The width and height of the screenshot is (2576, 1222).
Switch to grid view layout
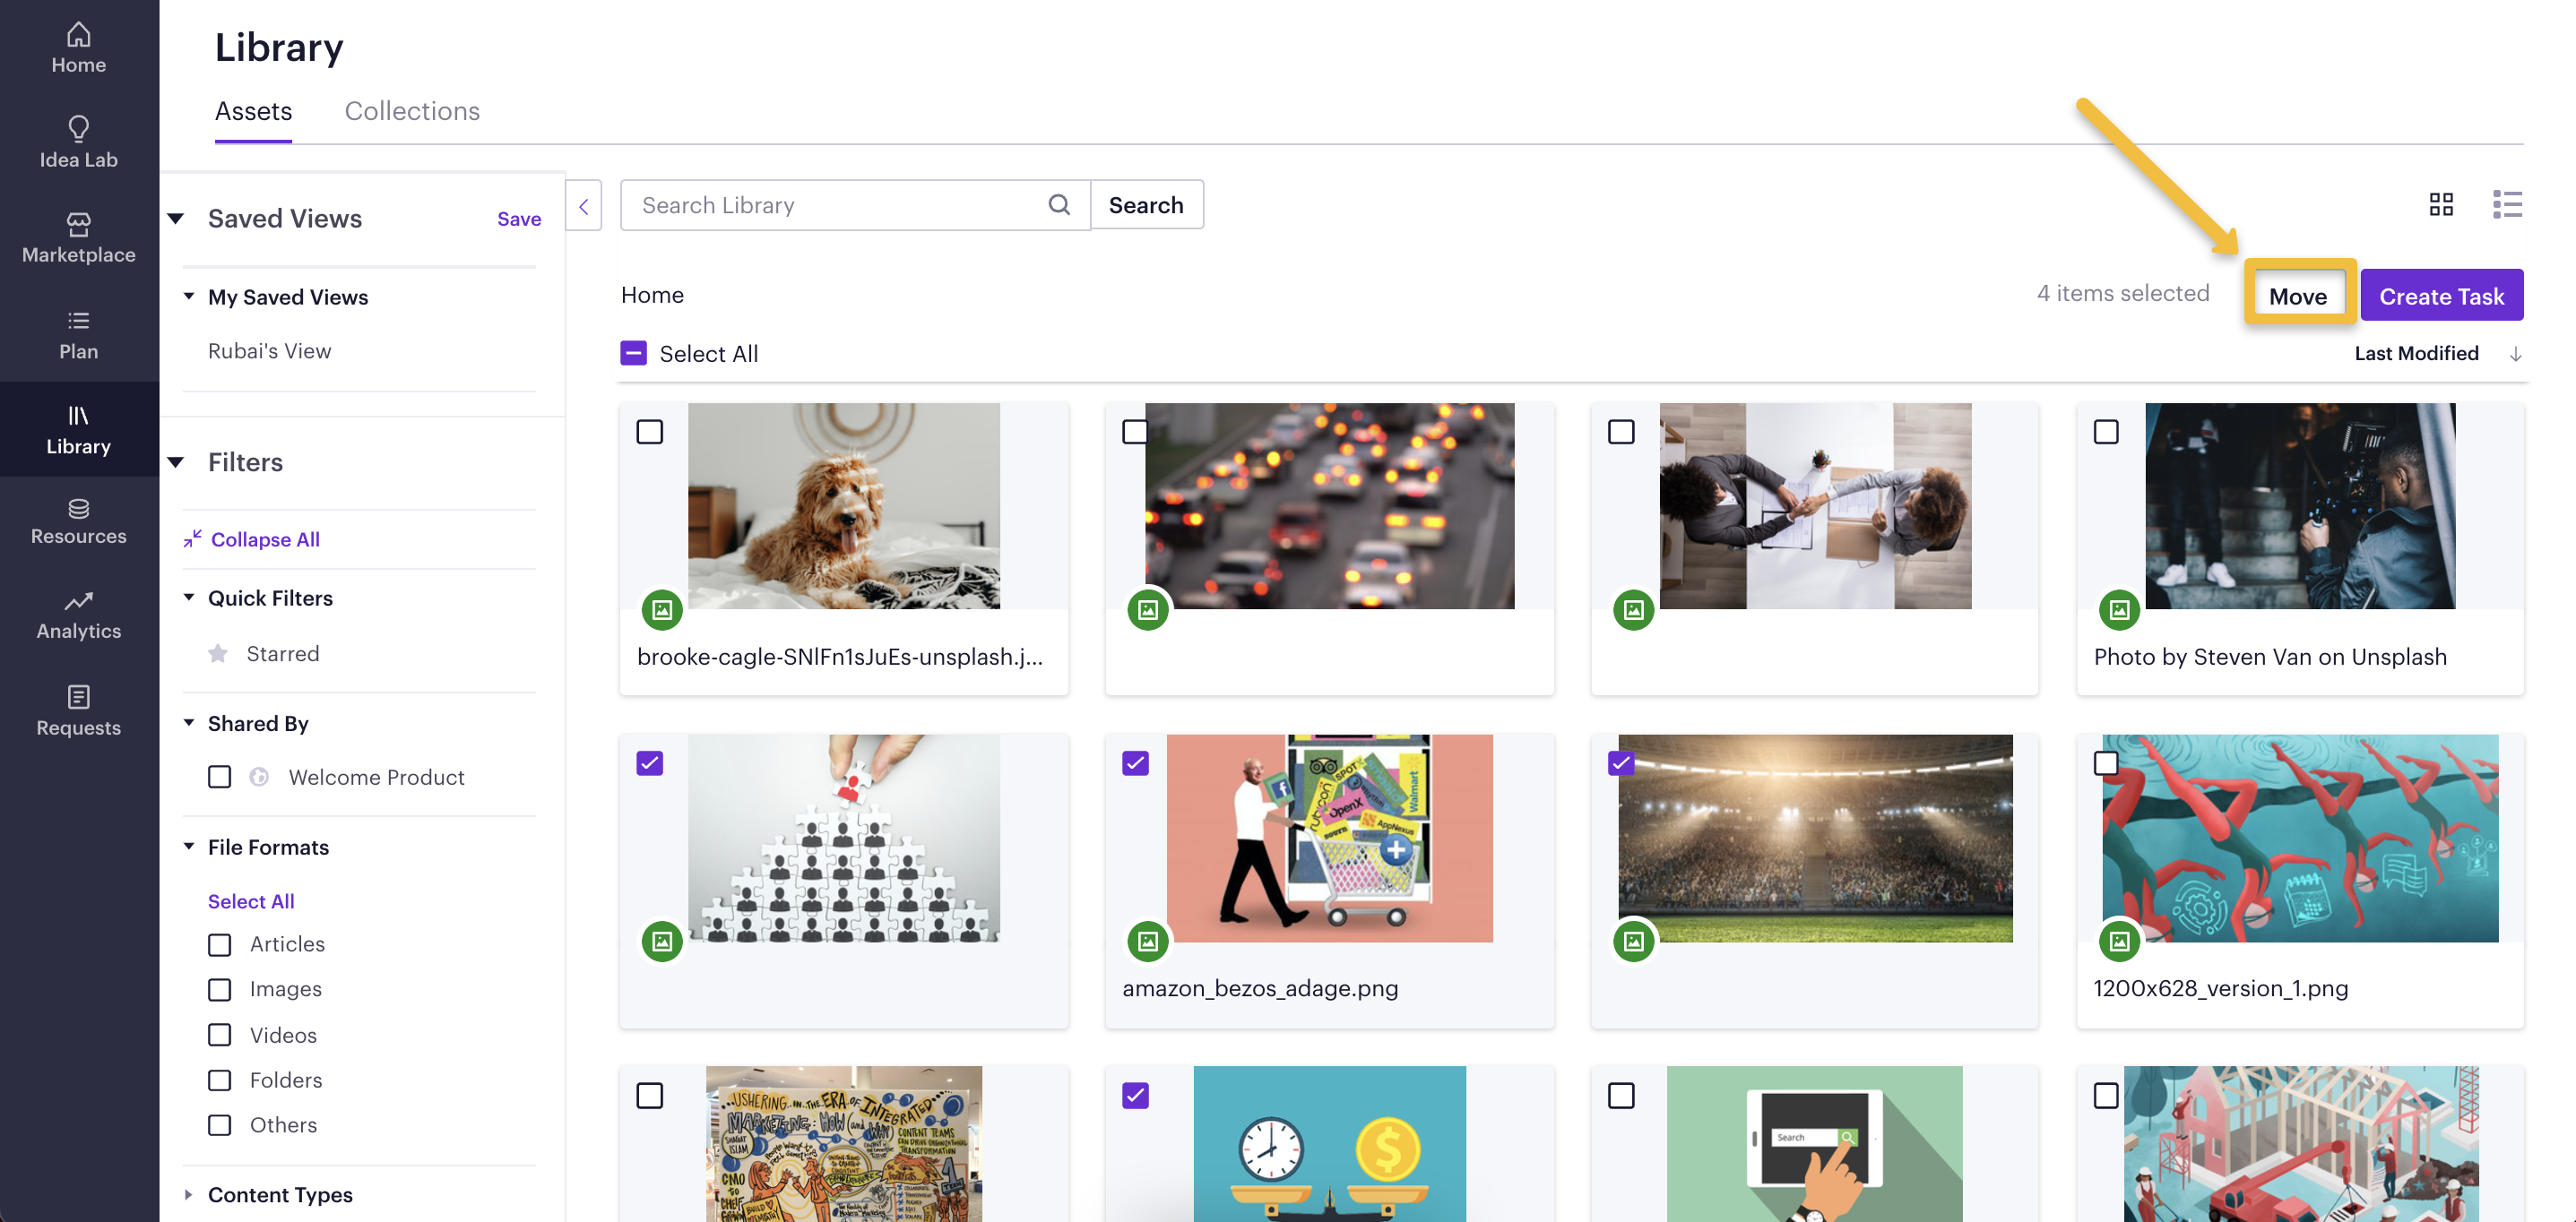click(2441, 204)
